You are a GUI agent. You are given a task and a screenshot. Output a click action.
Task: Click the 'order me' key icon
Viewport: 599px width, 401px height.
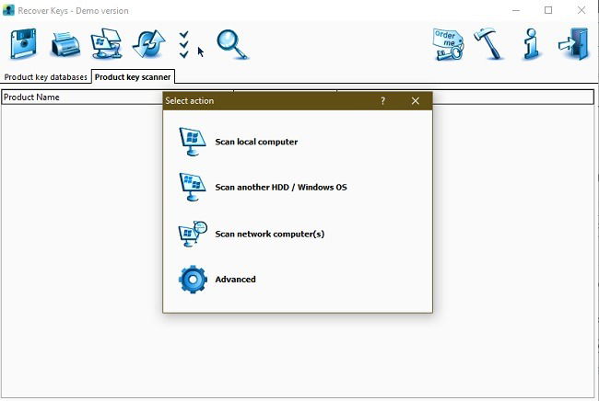[x=448, y=44]
